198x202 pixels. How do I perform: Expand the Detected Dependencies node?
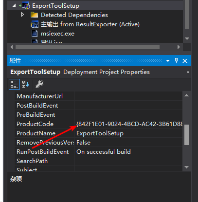click(x=22, y=15)
